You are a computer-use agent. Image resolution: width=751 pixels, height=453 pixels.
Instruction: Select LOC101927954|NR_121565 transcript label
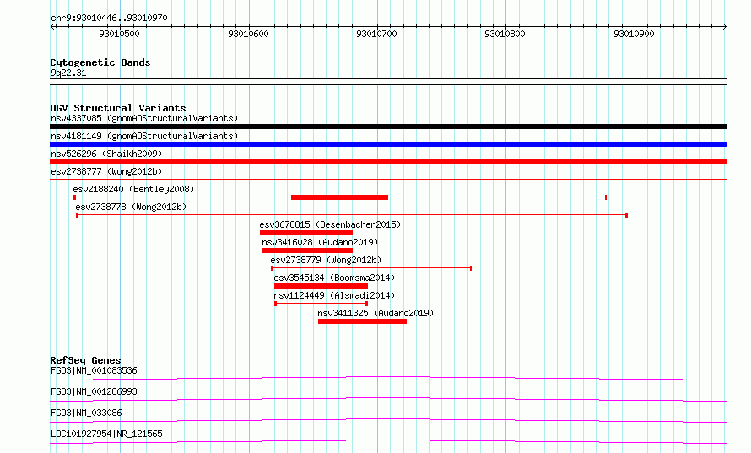(x=106, y=434)
